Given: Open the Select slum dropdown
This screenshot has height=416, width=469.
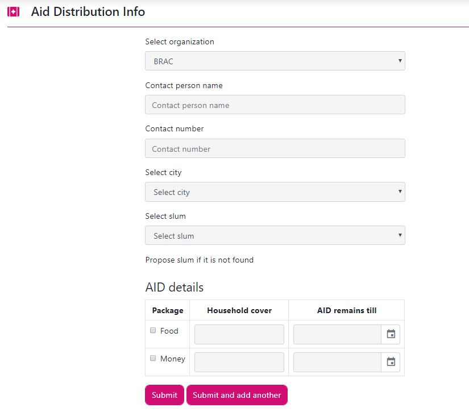Looking at the screenshot, I should (275, 235).
